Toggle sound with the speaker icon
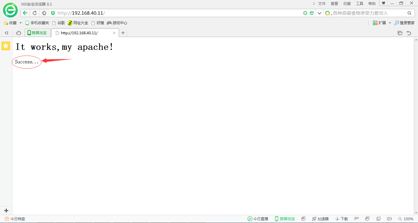 [389, 219]
